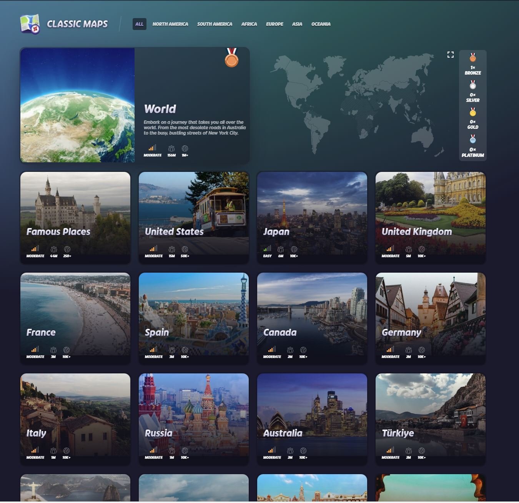Click the interactive world map region
The height and width of the screenshot is (503, 519).
(358, 104)
